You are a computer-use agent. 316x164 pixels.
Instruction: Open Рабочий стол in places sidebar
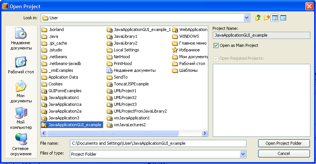tap(21, 65)
